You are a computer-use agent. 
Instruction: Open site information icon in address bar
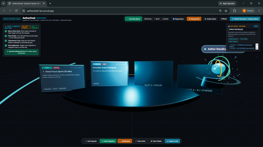(x=23, y=11)
